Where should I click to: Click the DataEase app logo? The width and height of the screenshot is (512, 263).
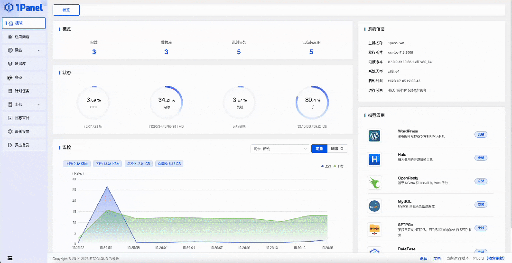click(374, 251)
